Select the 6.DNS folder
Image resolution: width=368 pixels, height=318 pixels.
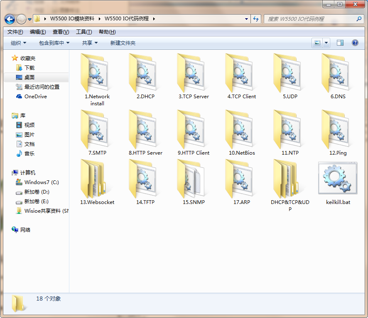pos(338,76)
